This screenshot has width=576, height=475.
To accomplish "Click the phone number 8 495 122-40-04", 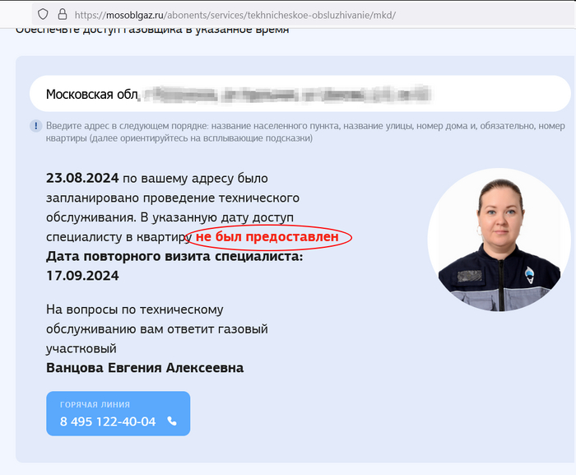I will pos(108,421).
